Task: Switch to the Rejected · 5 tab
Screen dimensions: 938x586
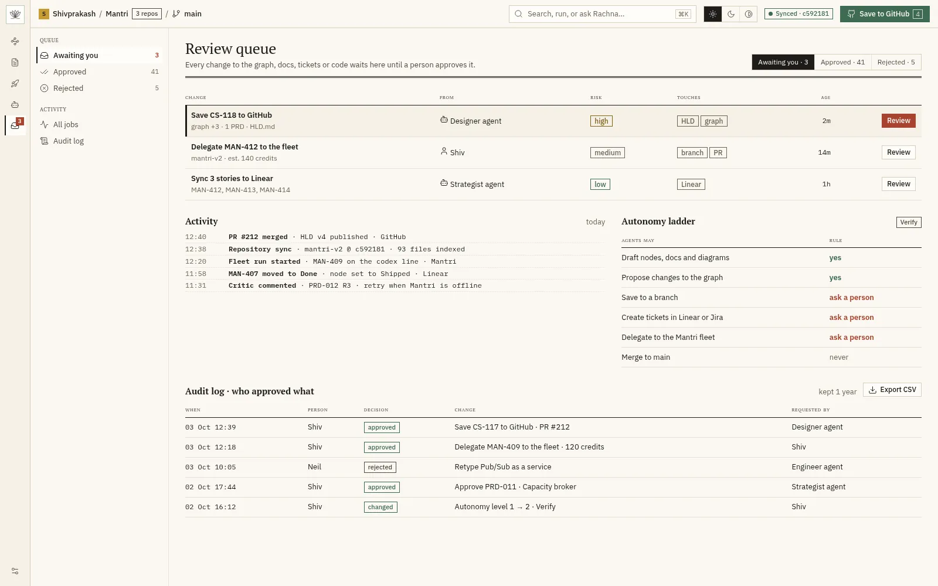Action: tap(896, 62)
